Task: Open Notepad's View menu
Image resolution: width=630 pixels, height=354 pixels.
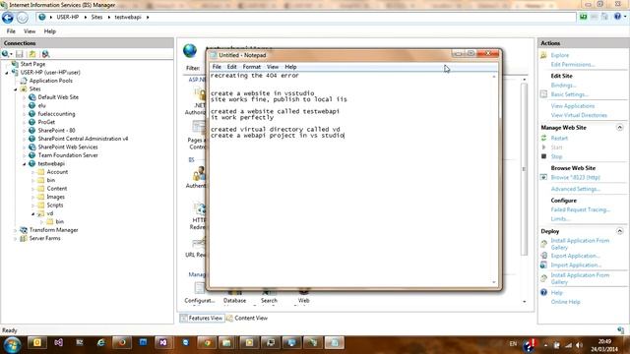Action: 273,67
